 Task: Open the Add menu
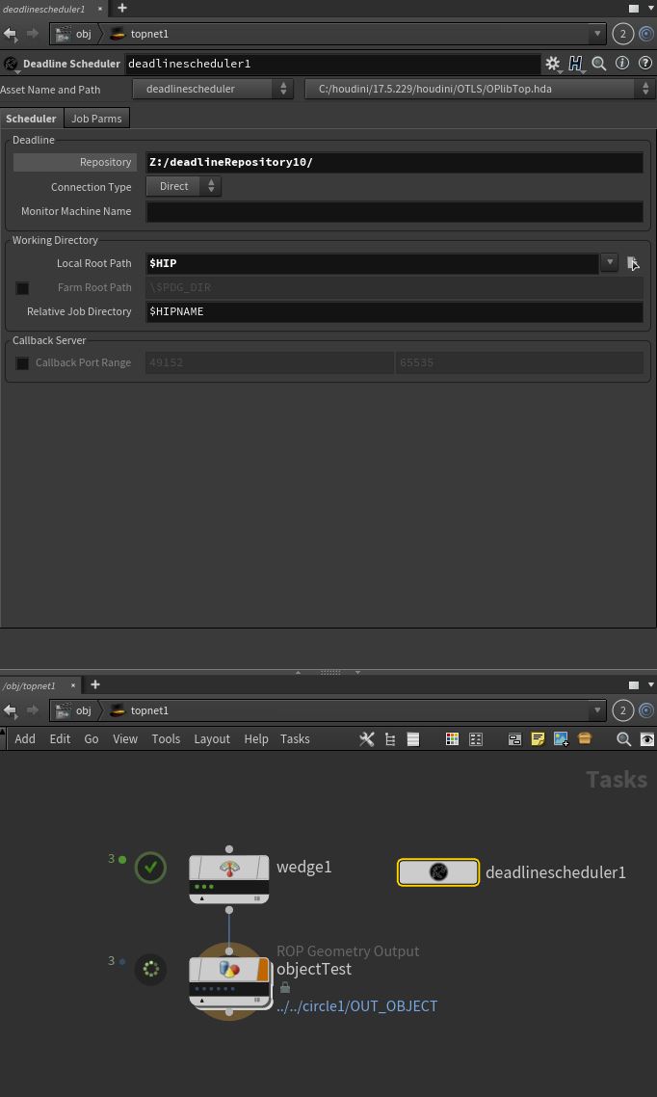tap(25, 738)
